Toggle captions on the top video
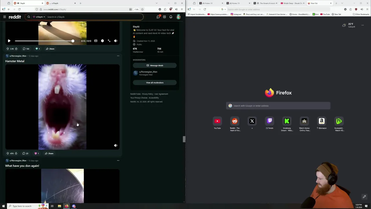 (96, 41)
